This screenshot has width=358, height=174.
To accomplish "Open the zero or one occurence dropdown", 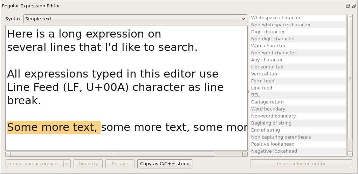I will tap(38, 164).
